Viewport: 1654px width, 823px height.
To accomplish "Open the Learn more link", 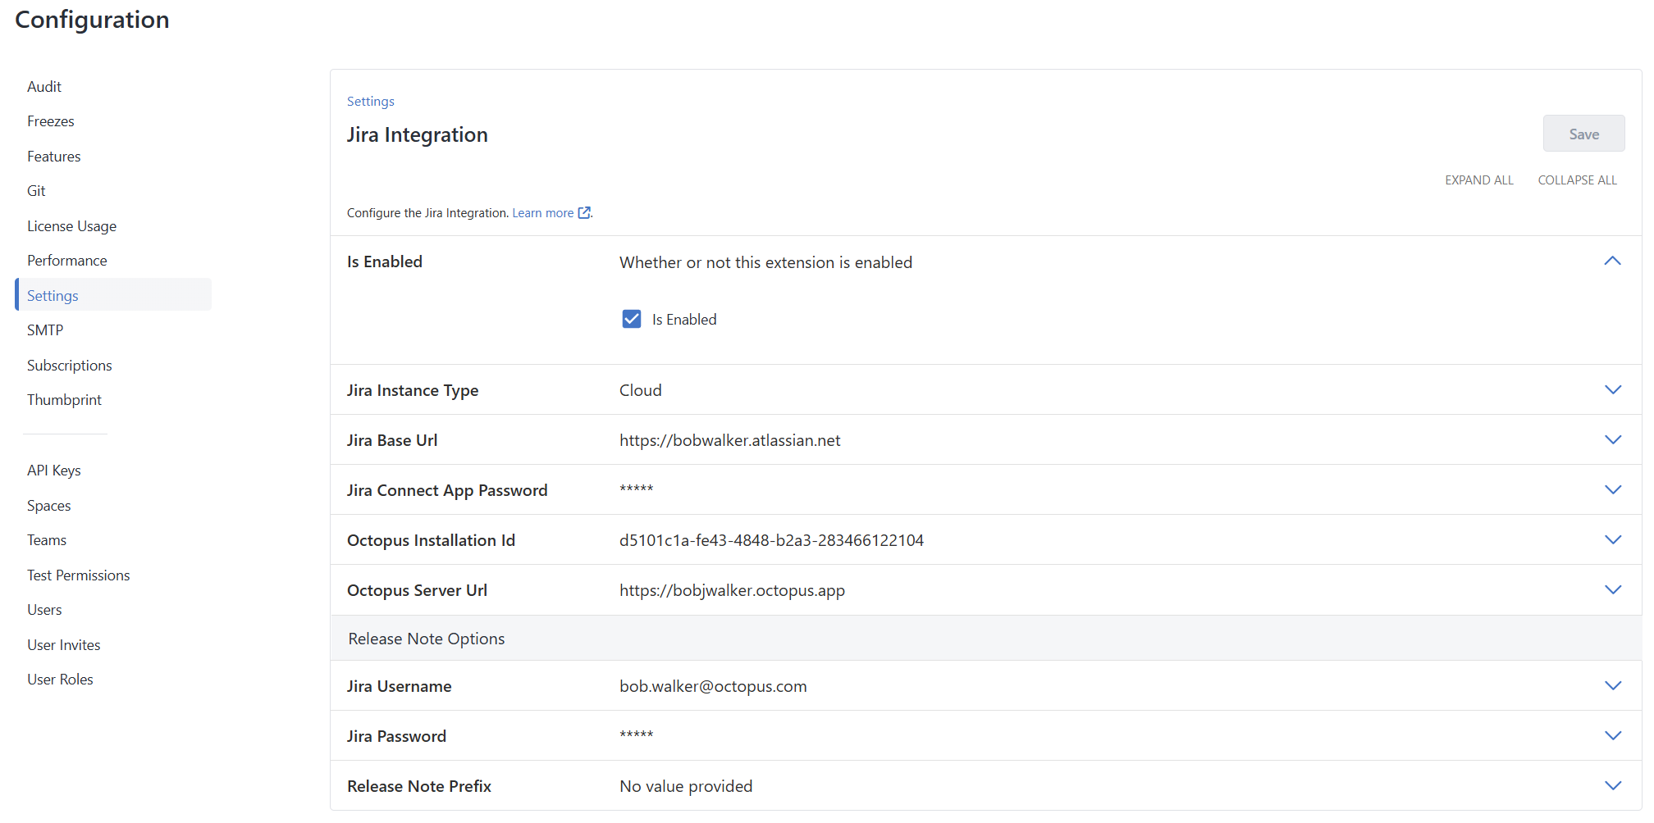I will coord(544,212).
